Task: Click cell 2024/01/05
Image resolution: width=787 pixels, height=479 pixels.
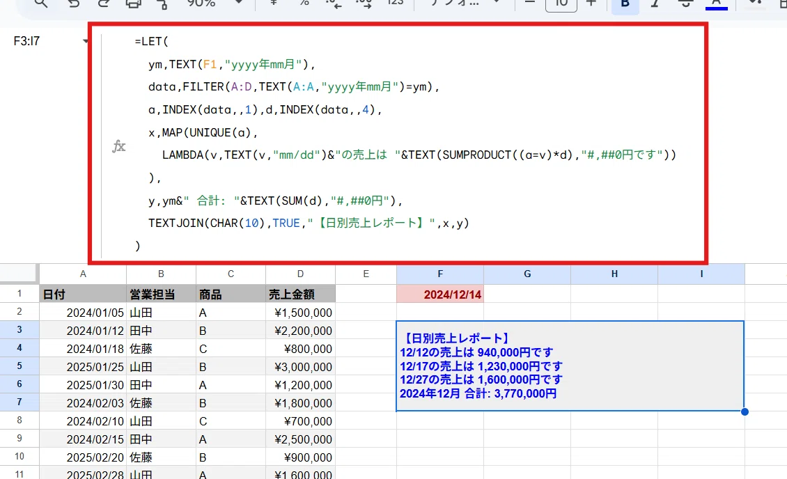Action: point(83,313)
